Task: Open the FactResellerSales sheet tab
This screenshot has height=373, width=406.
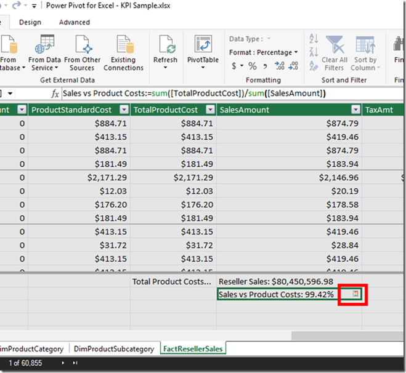Action: 193,348
